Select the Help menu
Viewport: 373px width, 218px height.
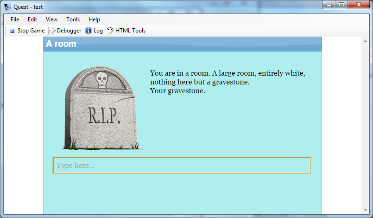[x=94, y=19]
